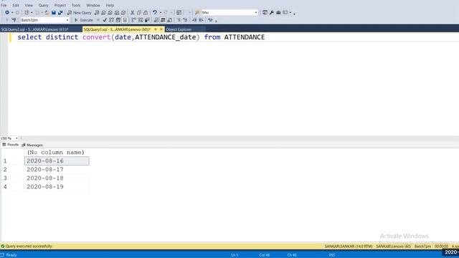
Task: Close the SQLQuery1.sql tab
Action: [161, 29]
